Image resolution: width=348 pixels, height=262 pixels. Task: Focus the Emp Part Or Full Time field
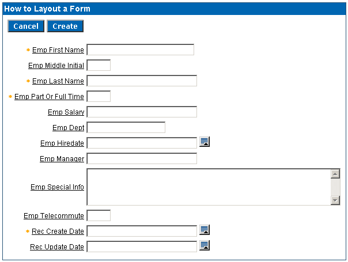99,96
